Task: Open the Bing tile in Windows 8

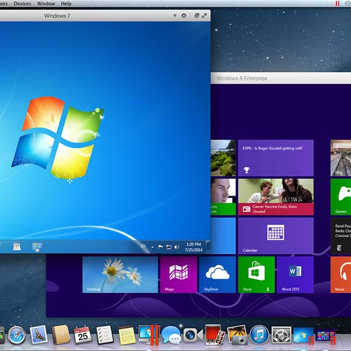Action: (x=341, y=158)
